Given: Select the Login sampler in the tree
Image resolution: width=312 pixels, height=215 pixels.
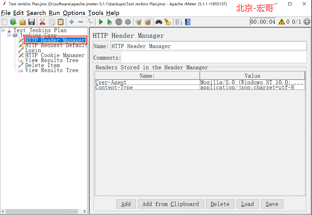Looking at the screenshot, I should tap(33, 50).
